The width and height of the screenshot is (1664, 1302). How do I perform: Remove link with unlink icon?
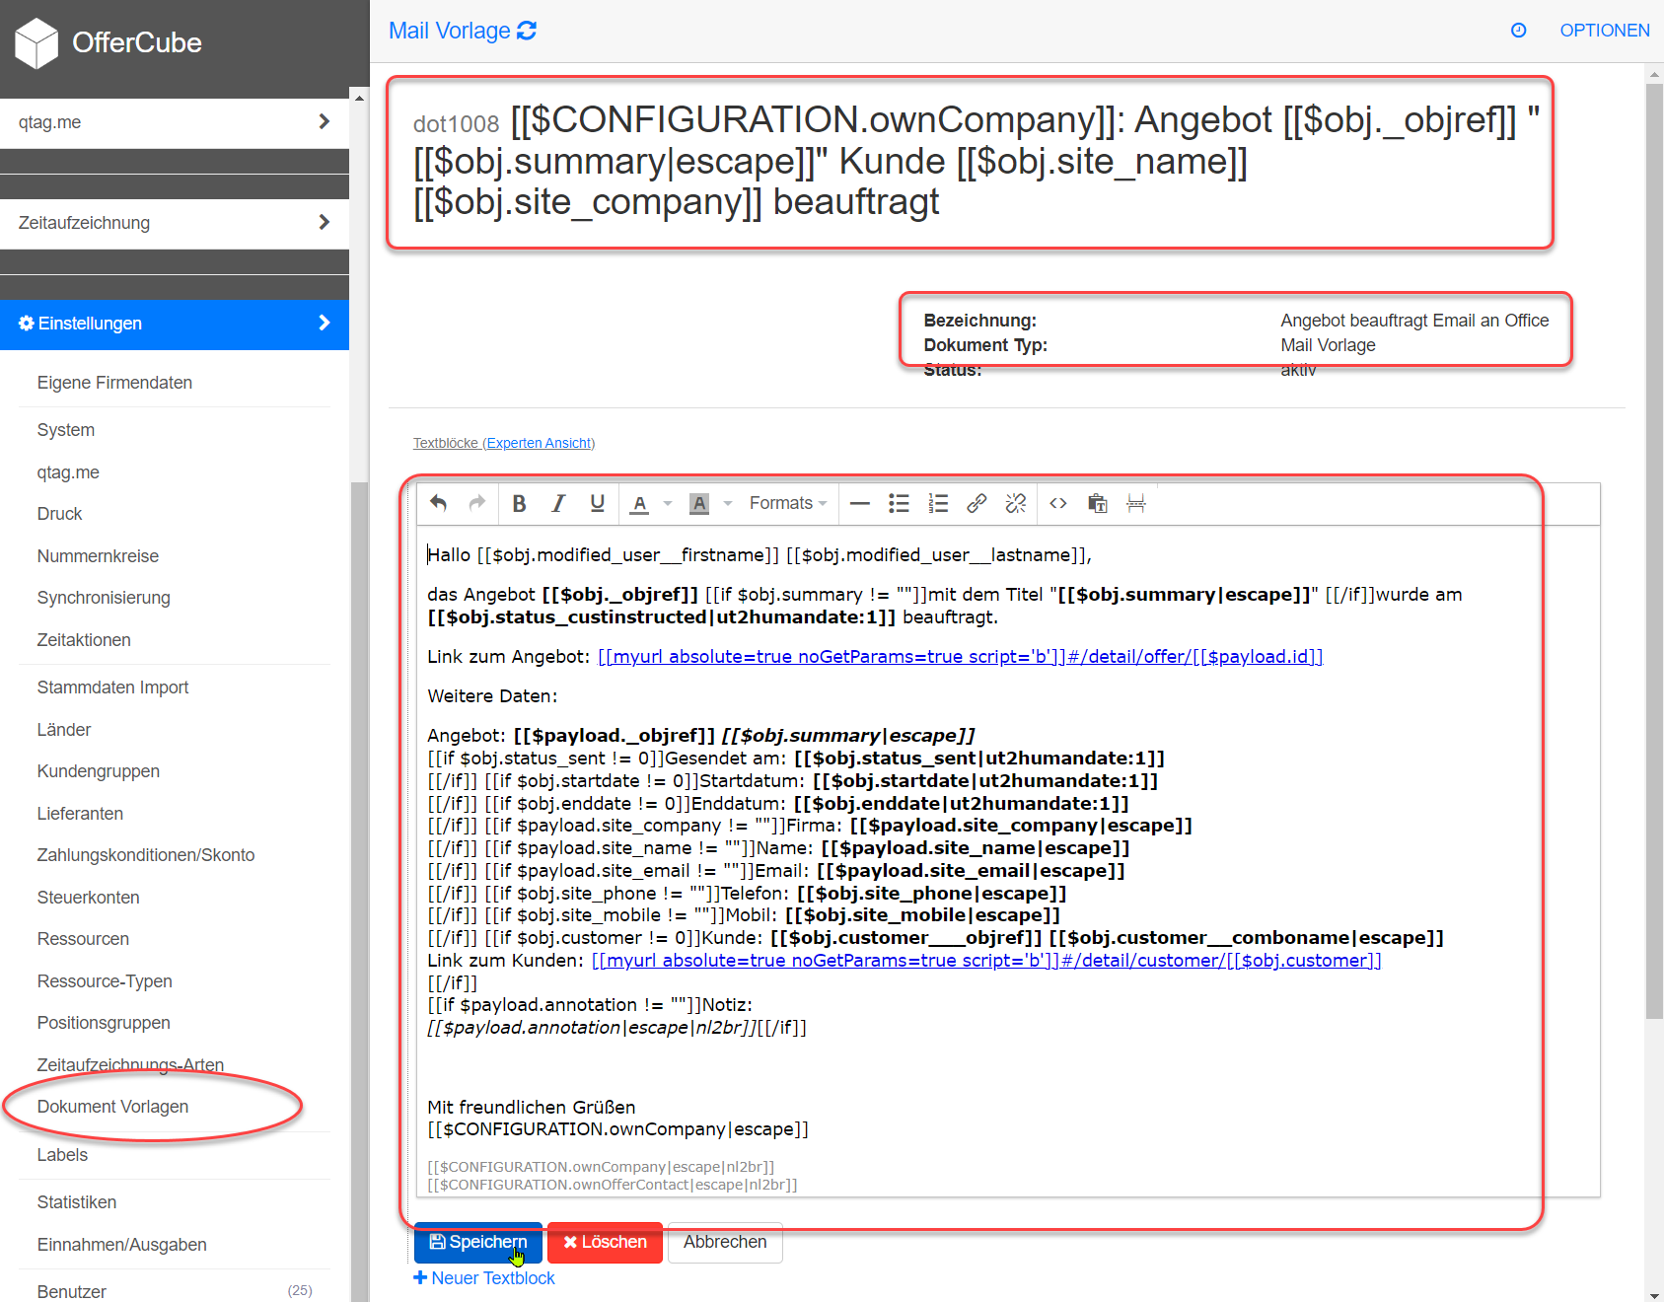(x=1016, y=503)
